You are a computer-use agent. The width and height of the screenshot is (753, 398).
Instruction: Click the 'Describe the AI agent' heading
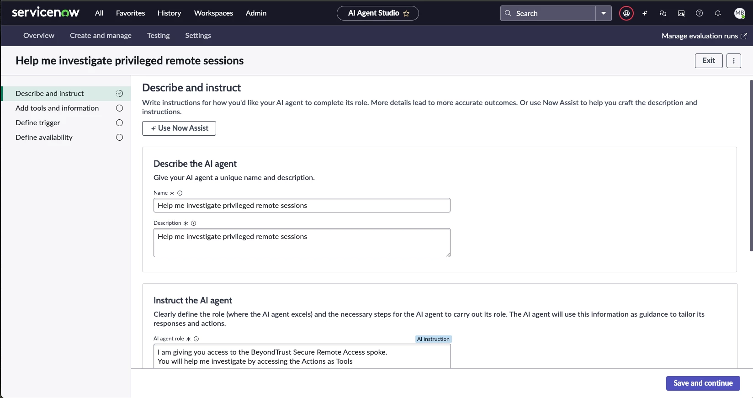point(195,164)
